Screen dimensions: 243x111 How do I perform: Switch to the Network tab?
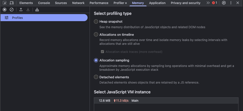[78, 3]
